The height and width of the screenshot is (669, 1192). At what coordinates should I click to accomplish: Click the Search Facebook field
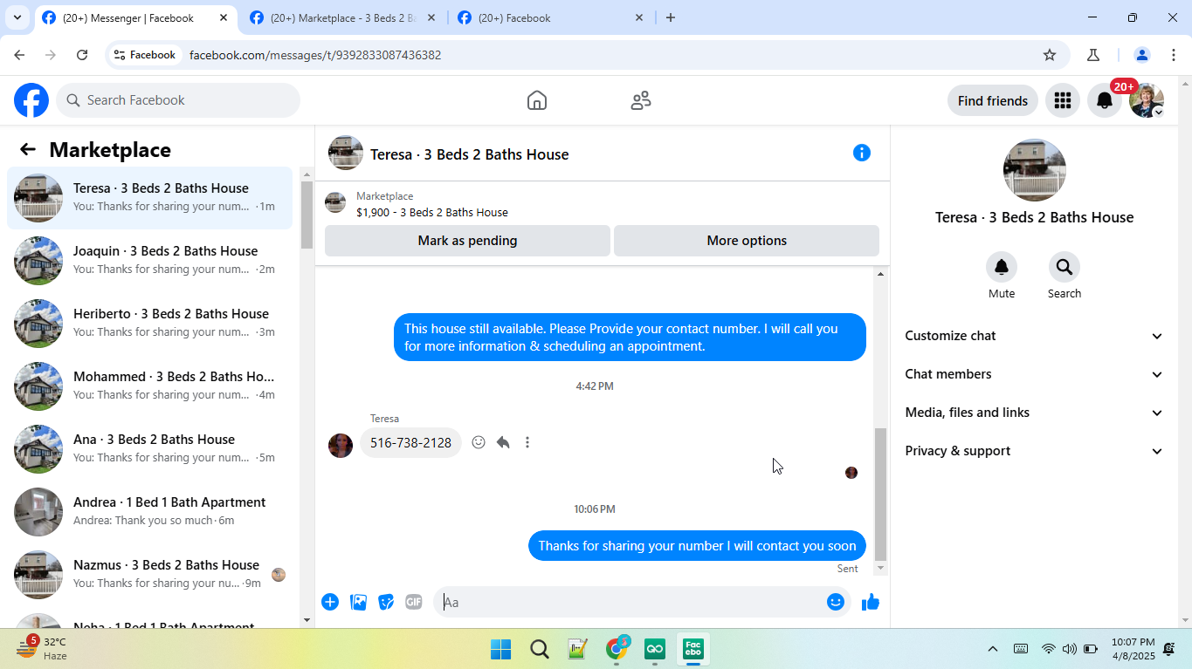click(178, 100)
